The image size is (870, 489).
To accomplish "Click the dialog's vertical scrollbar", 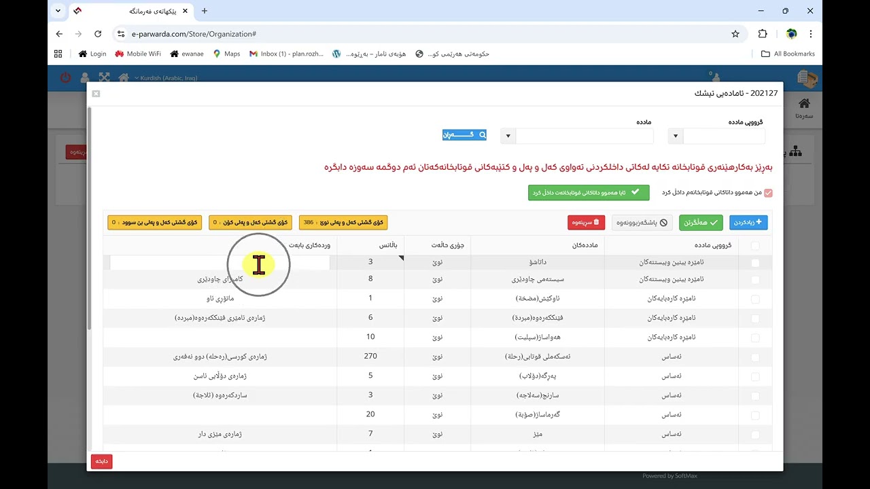I will point(89,217).
